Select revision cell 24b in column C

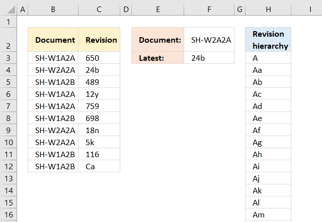[99, 70]
